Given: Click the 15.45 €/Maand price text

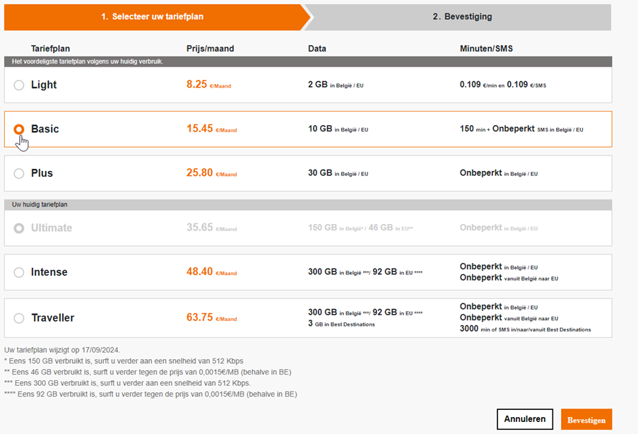Looking at the screenshot, I should coord(211,130).
